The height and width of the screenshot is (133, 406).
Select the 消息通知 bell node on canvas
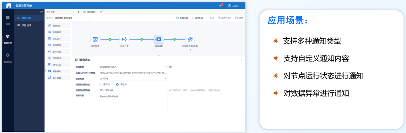click(x=159, y=39)
